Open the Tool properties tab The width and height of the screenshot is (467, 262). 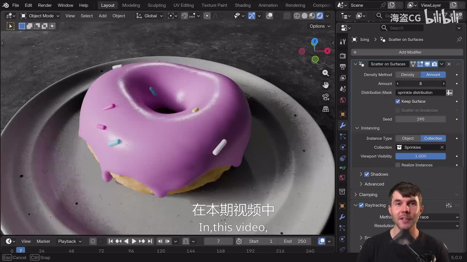[342, 41]
